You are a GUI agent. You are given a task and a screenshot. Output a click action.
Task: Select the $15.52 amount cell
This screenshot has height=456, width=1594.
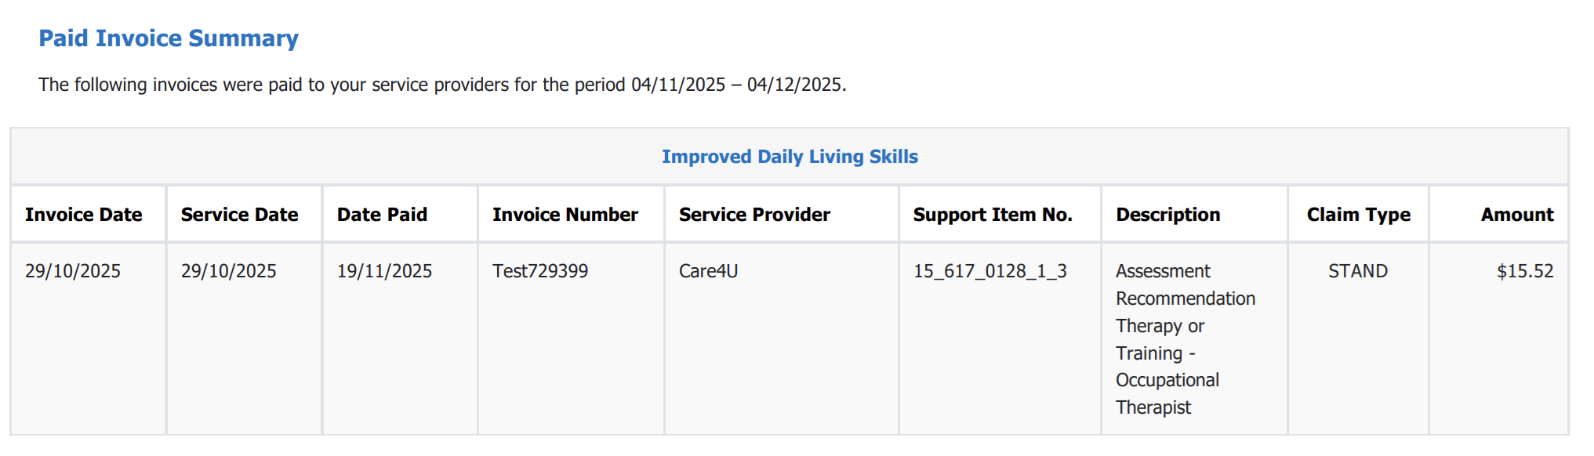tap(1525, 271)
